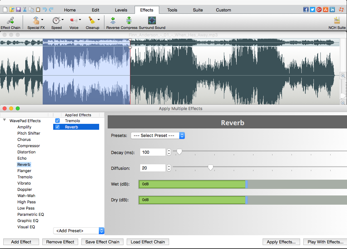Select the Special FX tool
This screenshot has width=347, height=249.
point(35,22)
